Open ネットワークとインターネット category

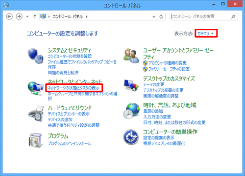75,81
